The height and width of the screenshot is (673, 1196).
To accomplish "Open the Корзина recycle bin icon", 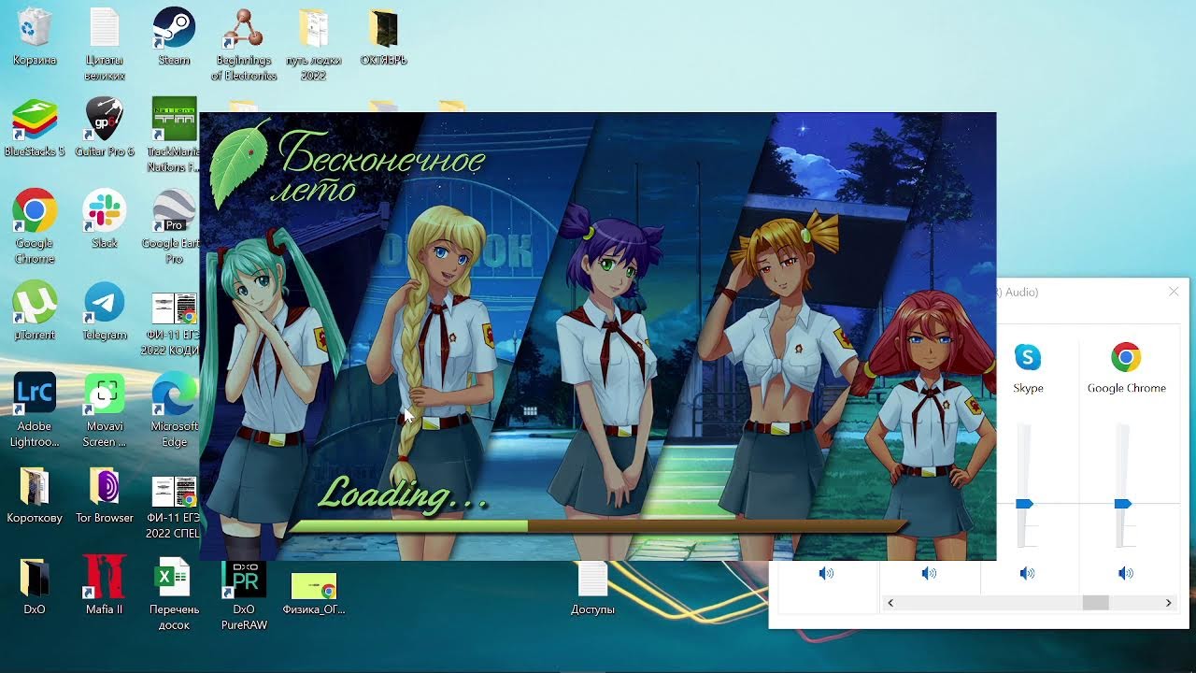I will coord(35,37).
